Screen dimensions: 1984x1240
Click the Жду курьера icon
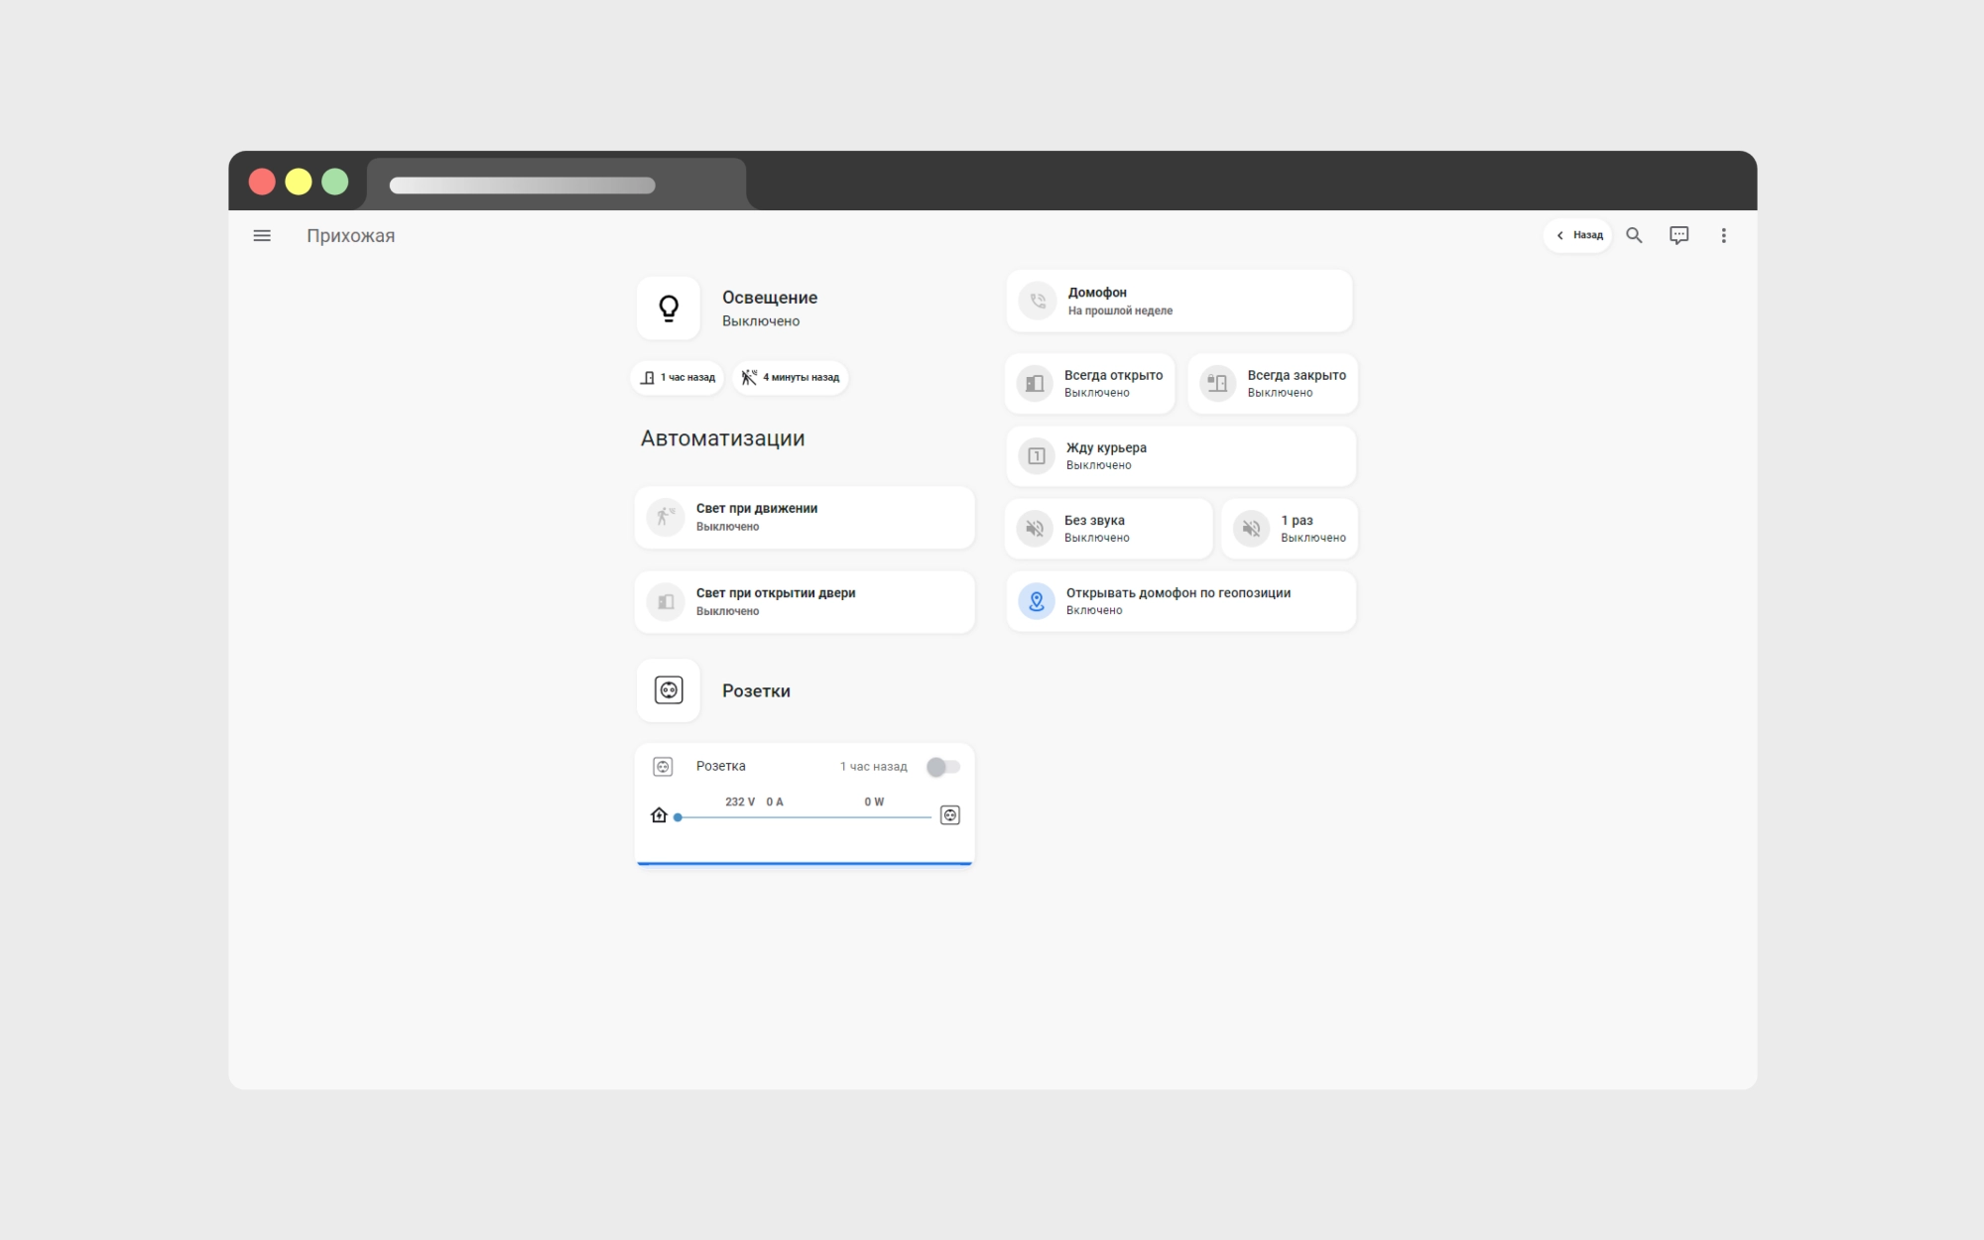click(x=1037, y=456)
